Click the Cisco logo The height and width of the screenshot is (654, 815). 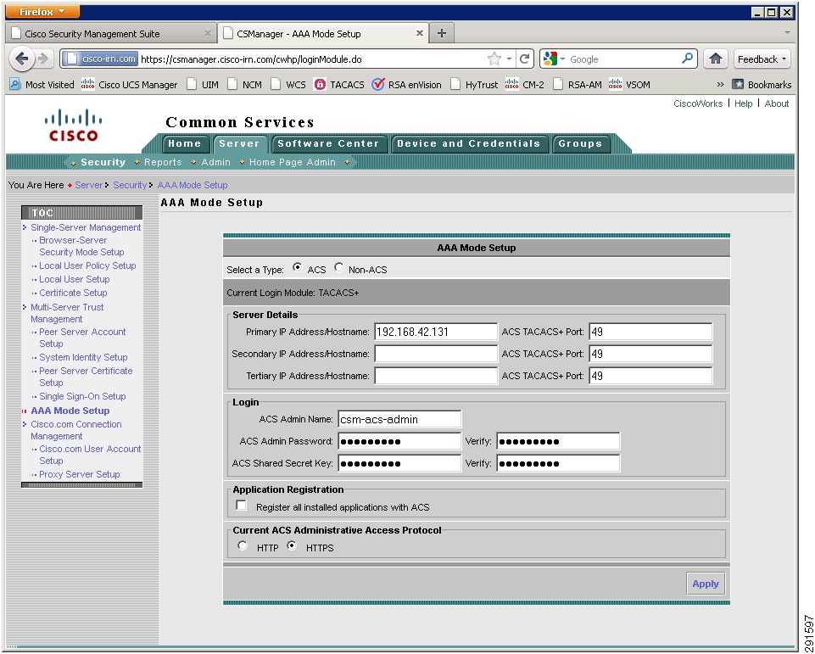[x=73, y=126]
